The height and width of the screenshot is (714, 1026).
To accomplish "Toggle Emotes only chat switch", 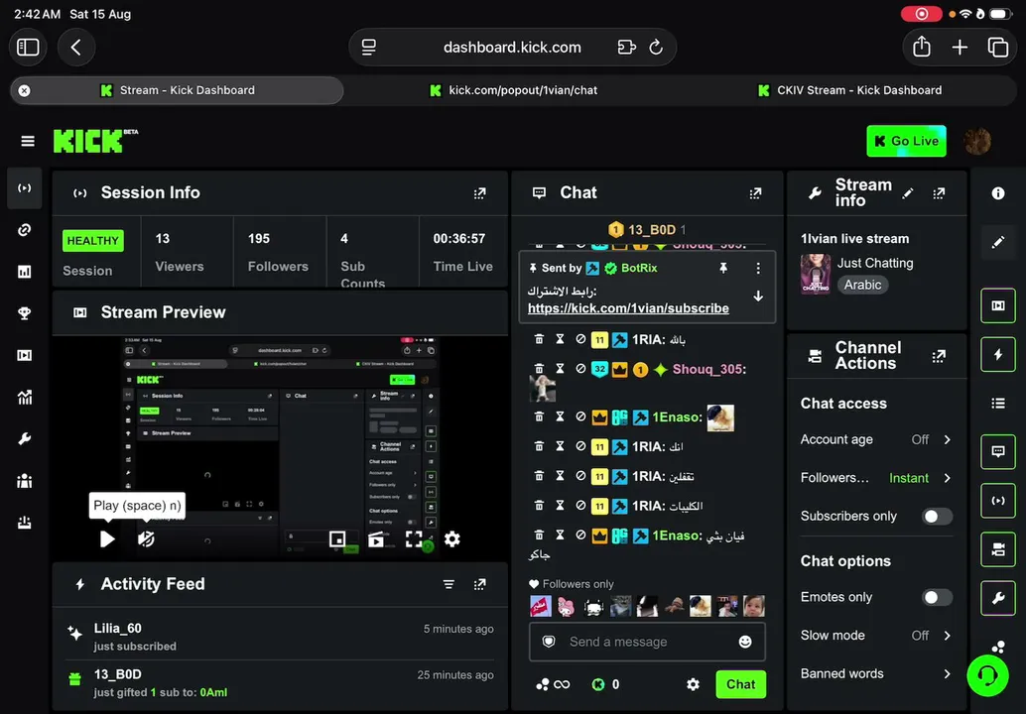I will [x=937, y=597].
